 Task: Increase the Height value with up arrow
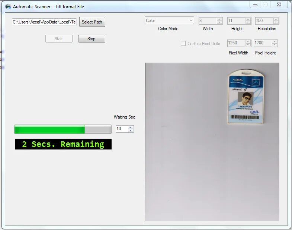click(248, 19)
